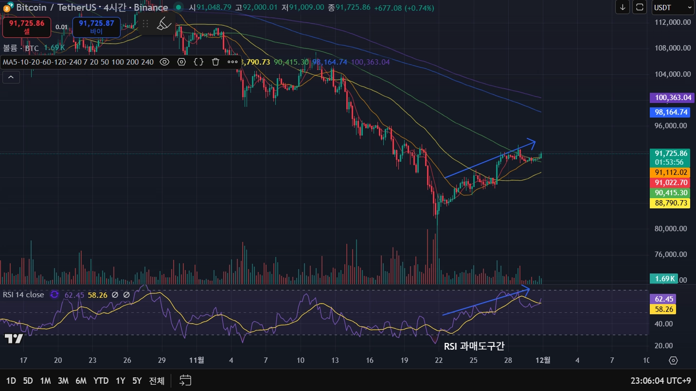Screen dimensions: 696x391
Task: Click the down-arrow button beside USDT
Action: 623,7
